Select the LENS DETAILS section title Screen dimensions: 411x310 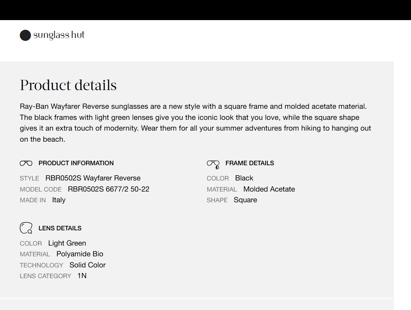point(60,228)
